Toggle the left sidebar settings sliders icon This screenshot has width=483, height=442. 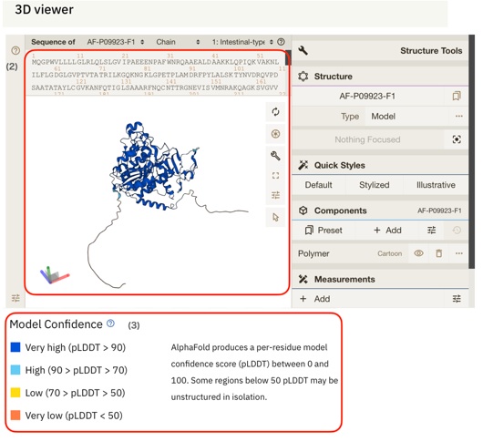point(15,298)
